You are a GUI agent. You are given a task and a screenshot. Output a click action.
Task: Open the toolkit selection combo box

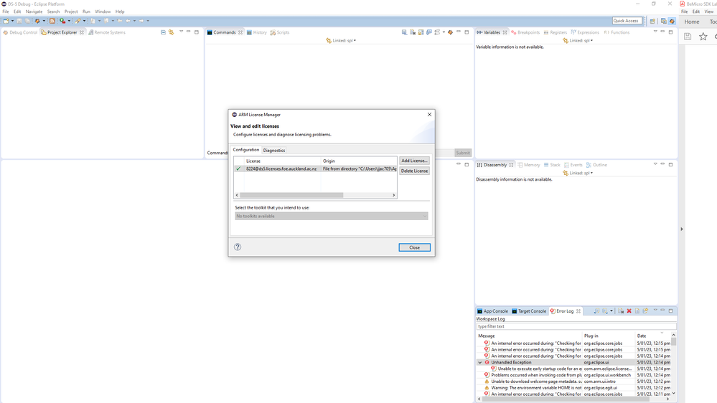332,216
